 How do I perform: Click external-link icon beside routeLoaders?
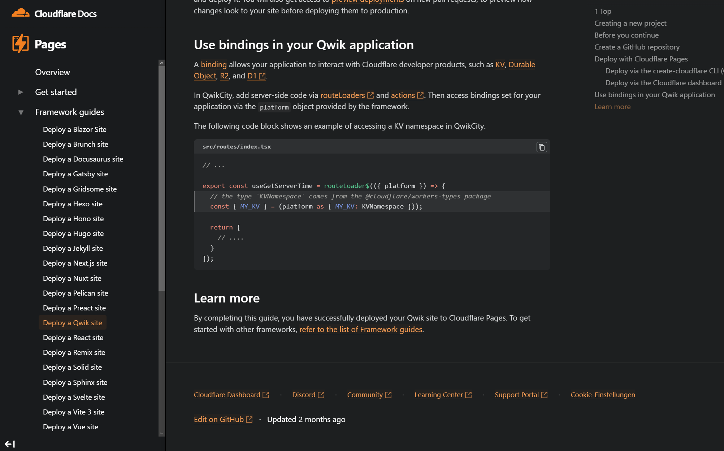(x=370, y=95)
